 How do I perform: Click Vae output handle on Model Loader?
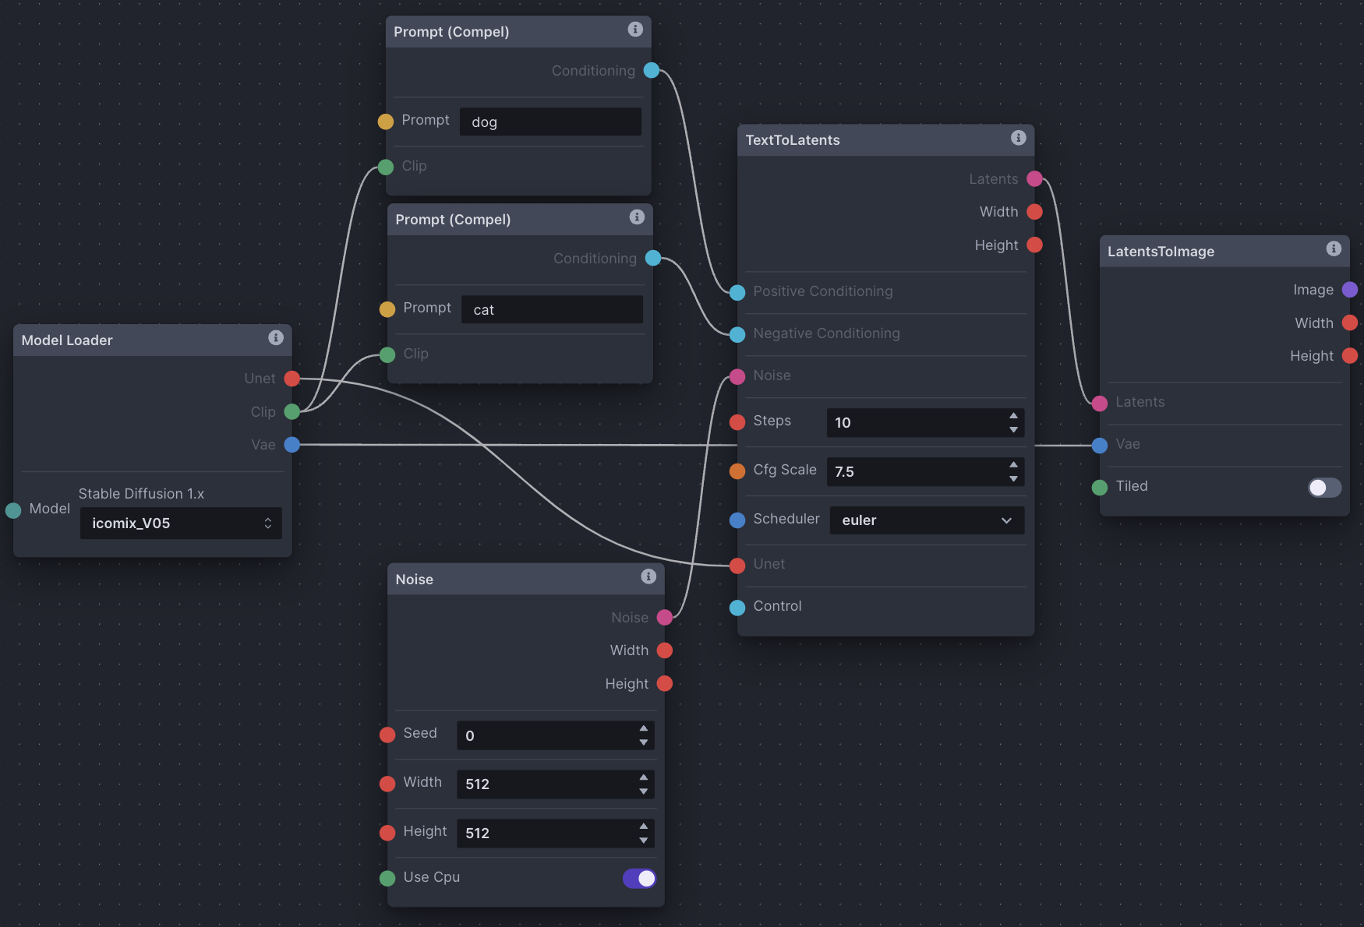[x=292, y=445]
